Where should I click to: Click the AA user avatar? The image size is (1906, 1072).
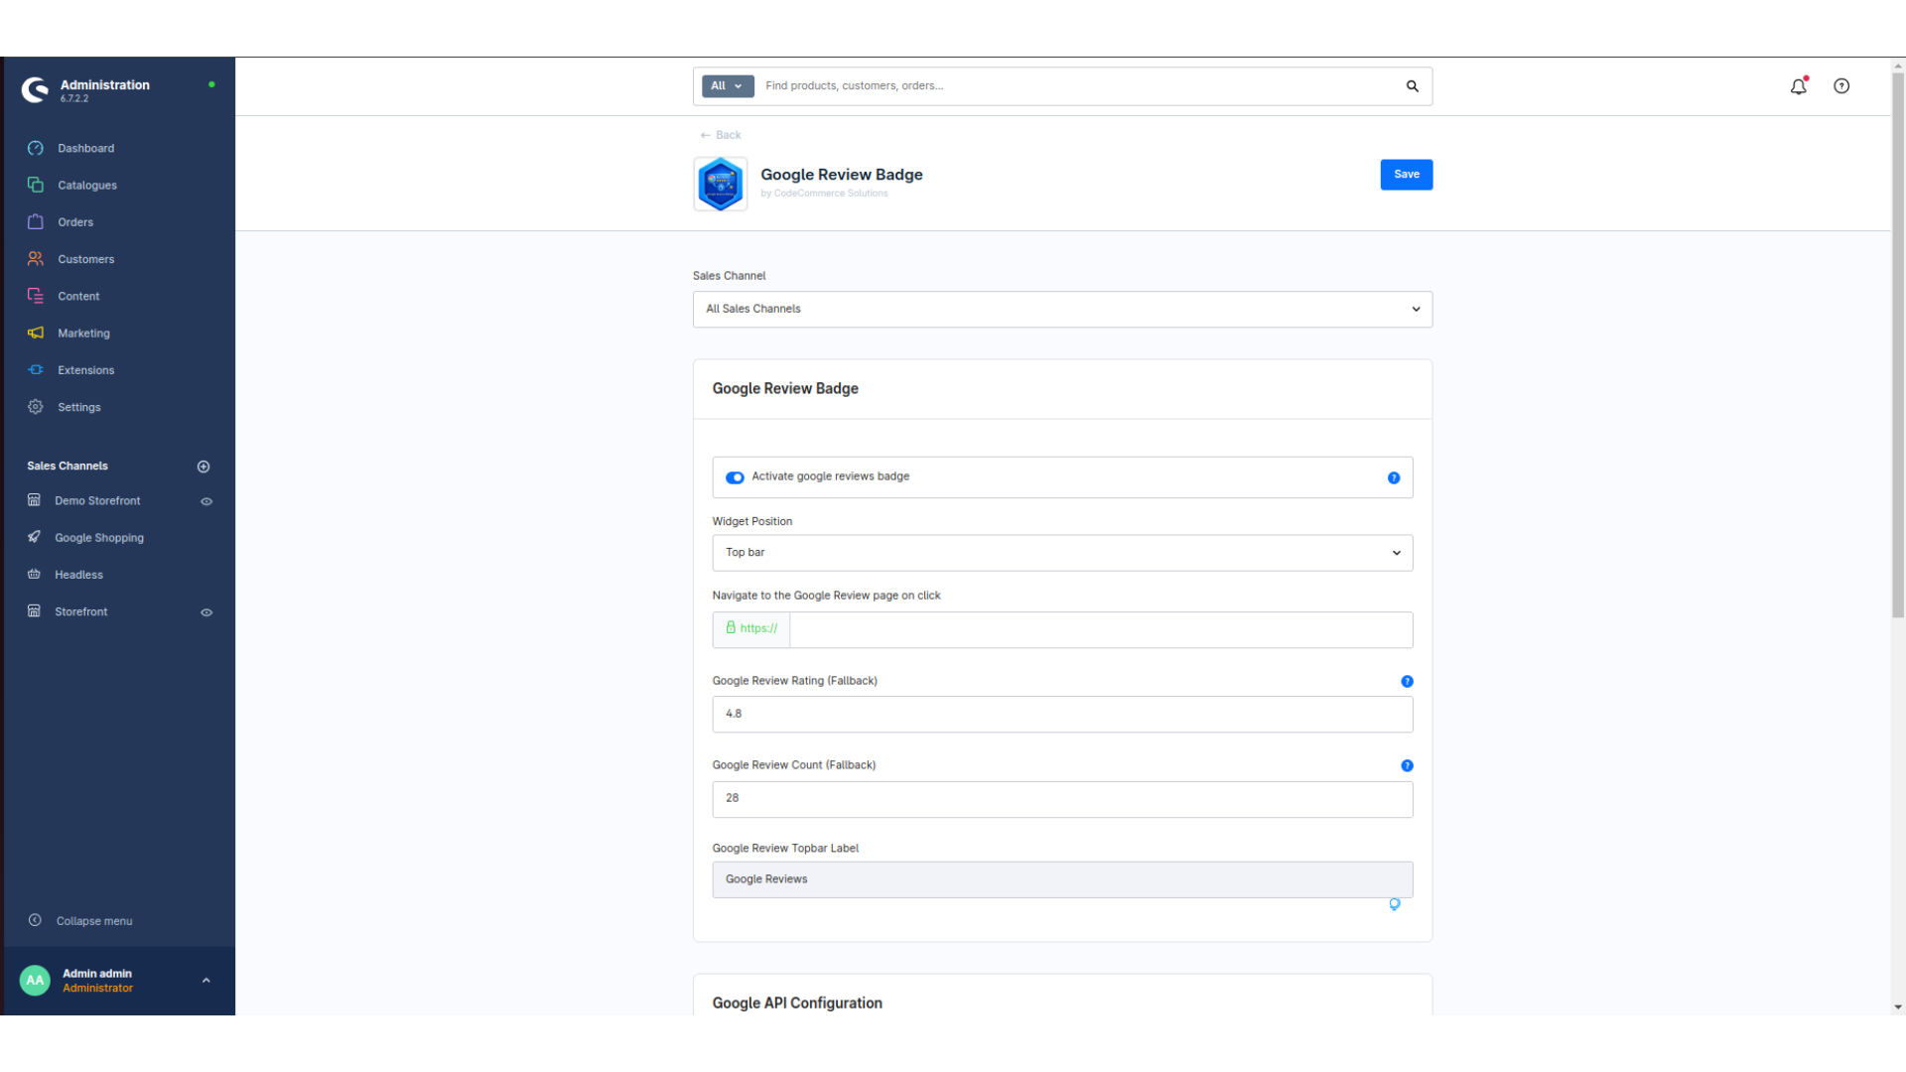coord(35,981)
